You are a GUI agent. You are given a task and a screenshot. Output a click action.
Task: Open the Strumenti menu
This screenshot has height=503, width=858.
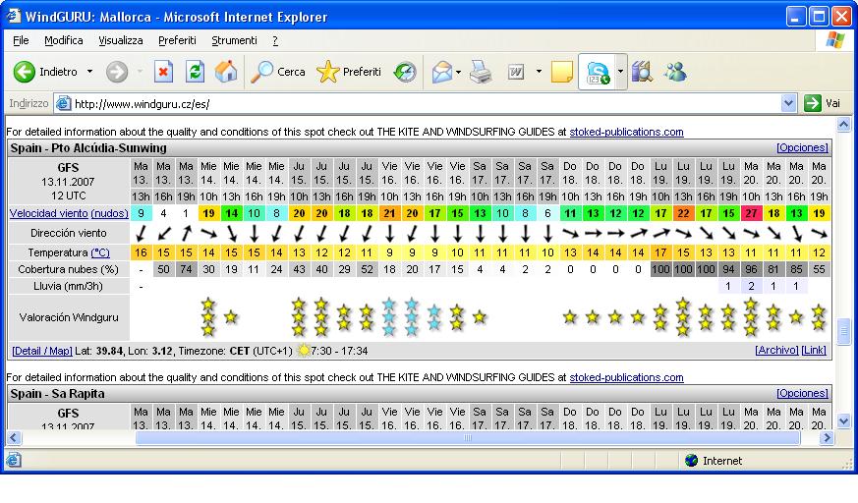click(234, 40)
